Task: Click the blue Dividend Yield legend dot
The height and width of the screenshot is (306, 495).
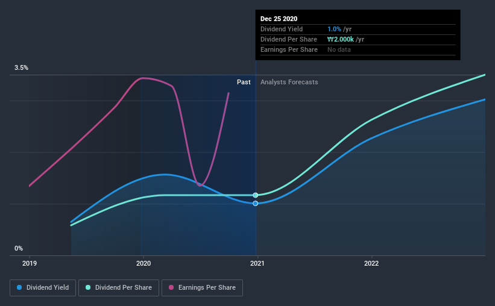Action: (x=19, y=287)
